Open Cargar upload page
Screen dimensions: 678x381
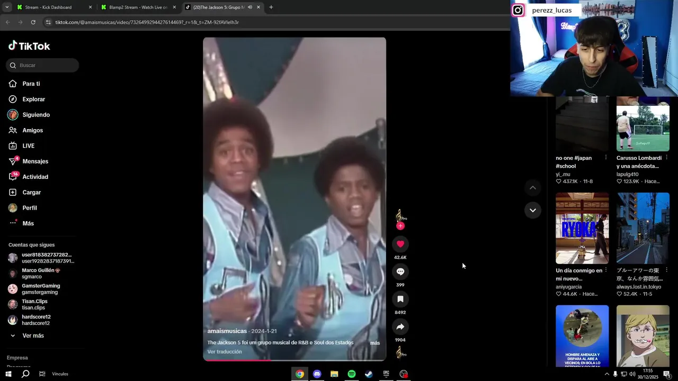(32, 193)
